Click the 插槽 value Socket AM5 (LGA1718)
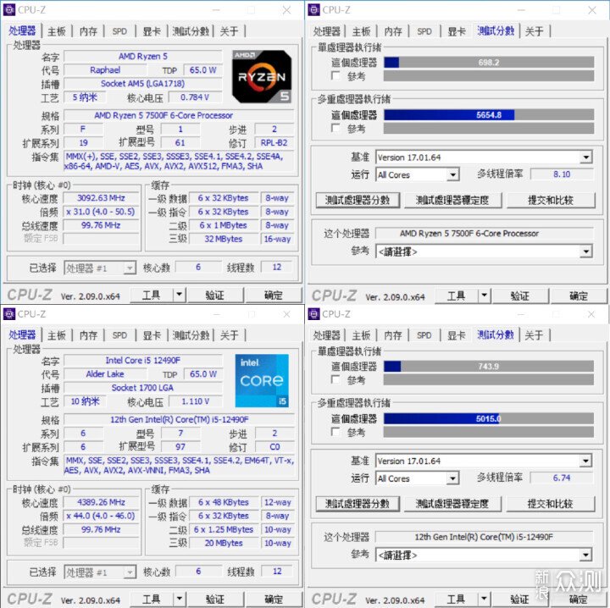This screenshot has width=610, height=608. pyautogui.click(x=143, y=84)
